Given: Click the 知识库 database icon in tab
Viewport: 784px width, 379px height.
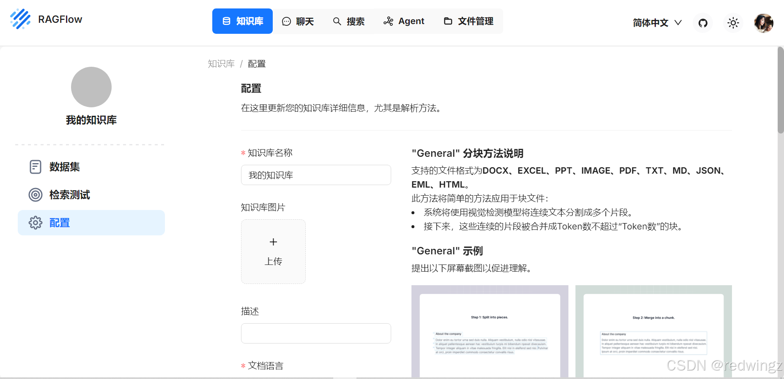Looking at the screenshot, I should 226,21.
